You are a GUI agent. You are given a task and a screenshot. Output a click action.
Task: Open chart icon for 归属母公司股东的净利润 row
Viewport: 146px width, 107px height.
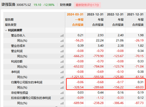[62, 83]
